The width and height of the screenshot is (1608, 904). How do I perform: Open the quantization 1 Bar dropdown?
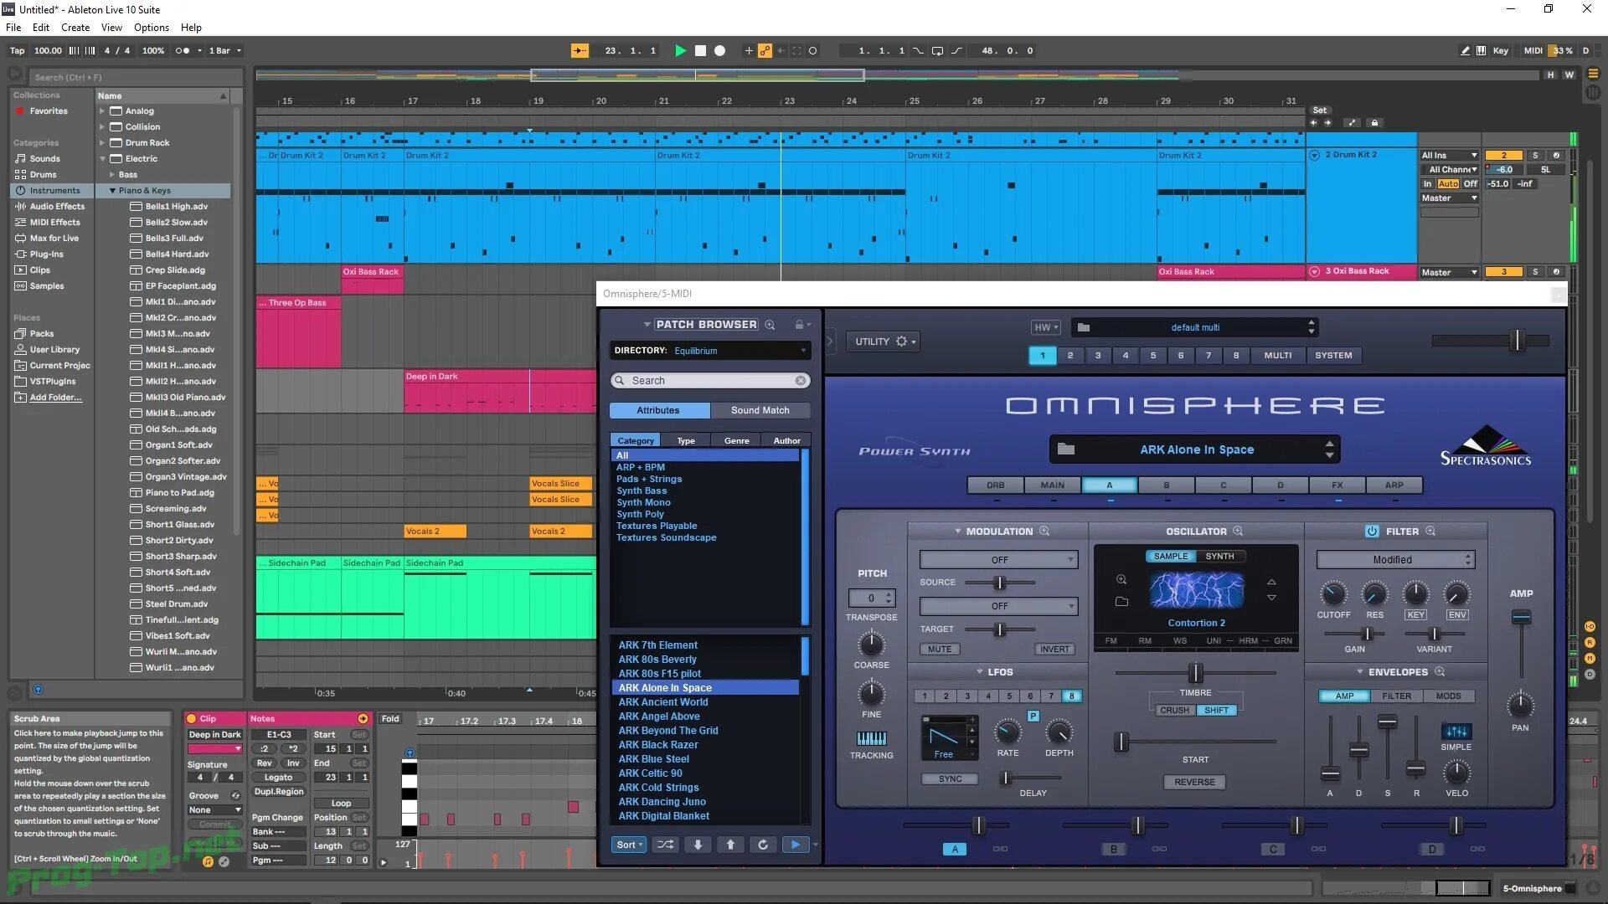(224, 51)
